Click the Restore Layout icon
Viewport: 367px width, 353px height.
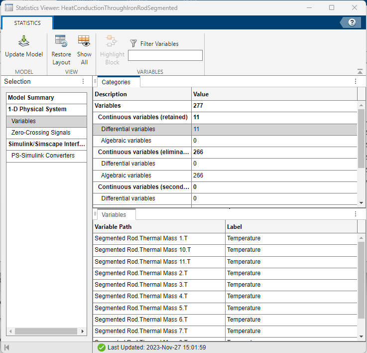pyautogui.click(x=61, y=42)
